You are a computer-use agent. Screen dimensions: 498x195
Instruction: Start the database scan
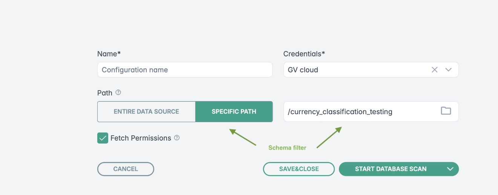(391, 169)
